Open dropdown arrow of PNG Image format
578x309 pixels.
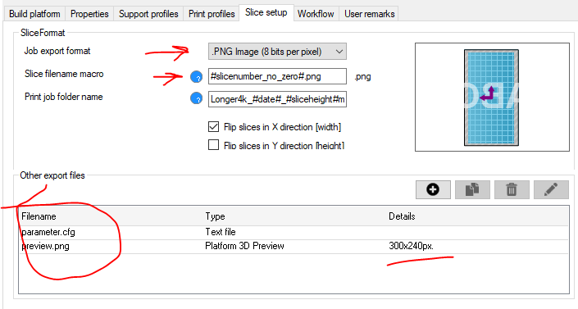click(x=339, y=52)
